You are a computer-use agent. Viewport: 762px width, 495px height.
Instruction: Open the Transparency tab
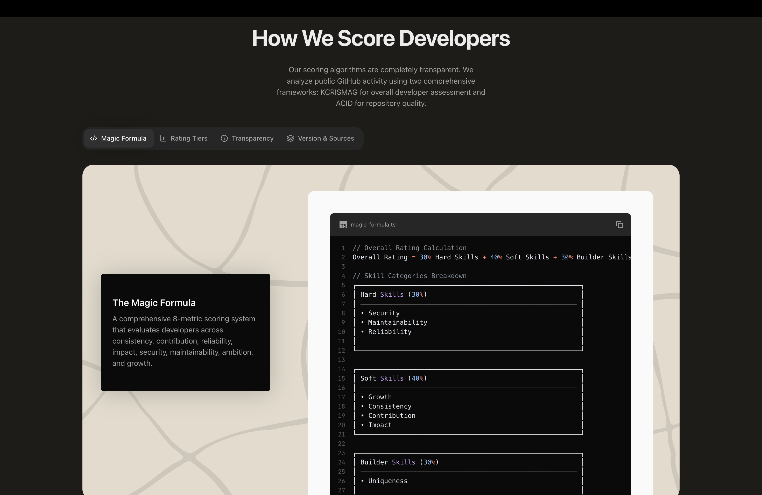[252, 139]
